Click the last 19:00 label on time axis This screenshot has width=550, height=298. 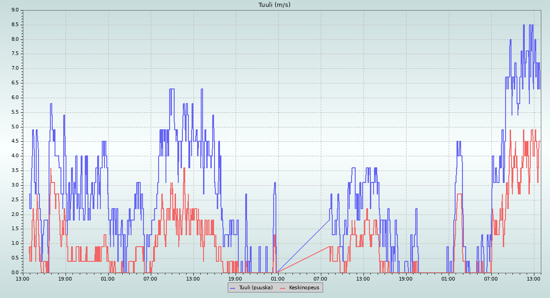click(406, 278)
